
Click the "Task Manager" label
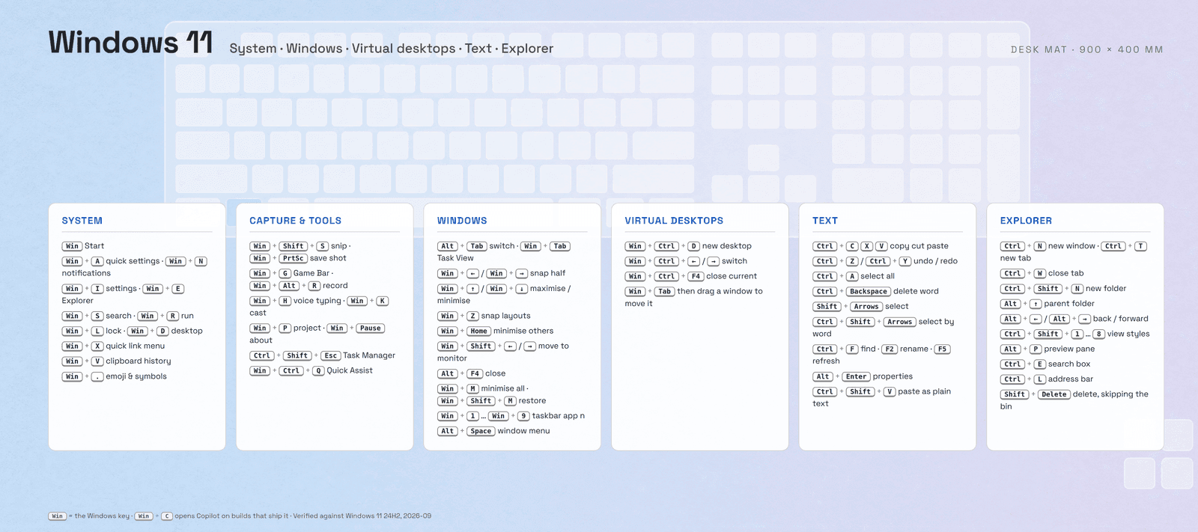point(368,355)
